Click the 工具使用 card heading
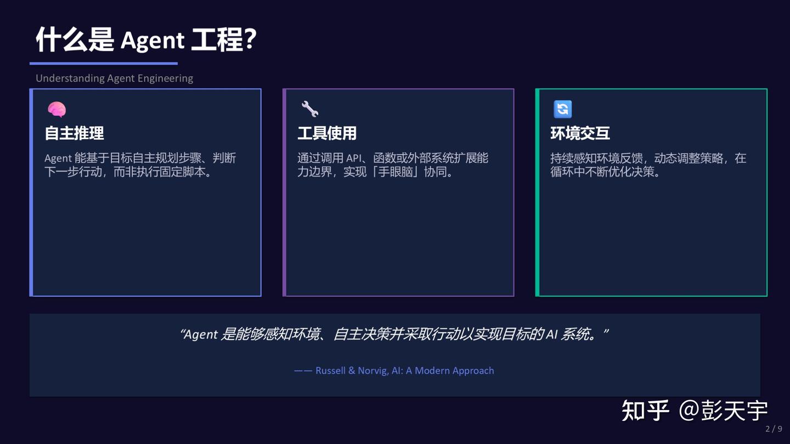 click(327, 133)
